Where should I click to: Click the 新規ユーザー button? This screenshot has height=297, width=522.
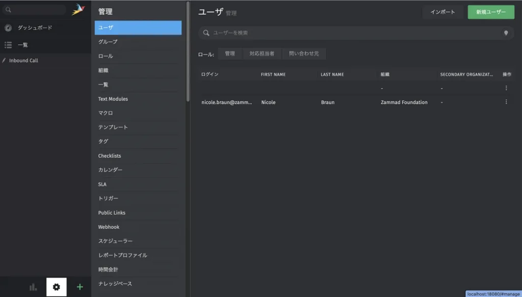tap(491, 12)
